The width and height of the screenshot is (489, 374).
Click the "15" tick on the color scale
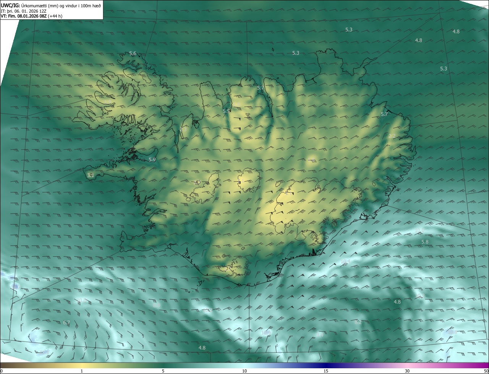pyautogui.click(x=326, y=371)
